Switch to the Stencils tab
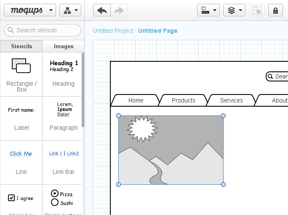Image resolution: width=288 pixels, height=215 pixels. coord(21,46)
